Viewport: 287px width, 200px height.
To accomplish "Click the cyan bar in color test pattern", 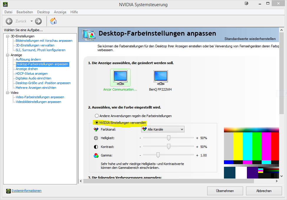I will (x=248, y=146).
